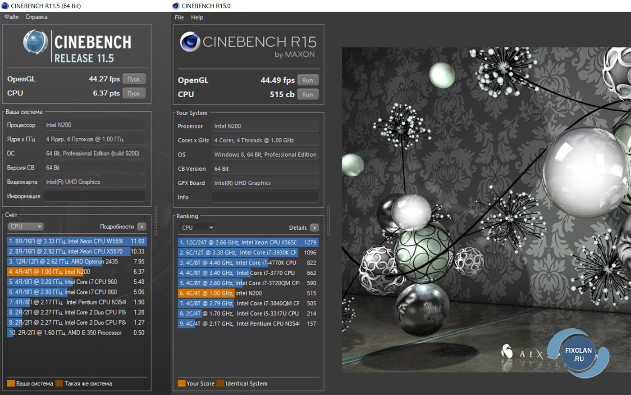Click the R11.5 side panel splitter handle
Screen dimensions: 631x395
coord(156,220)
